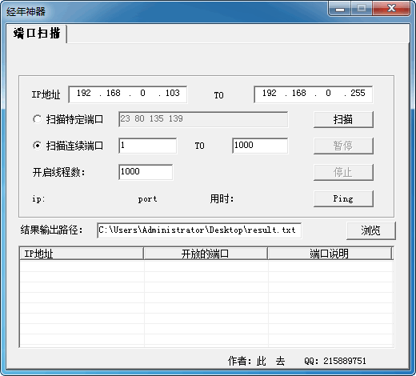Image resolution: width=416 pixels, height=376 pixels.
Task: Click the 开放的端口 column header
Action: coord(206,254)
